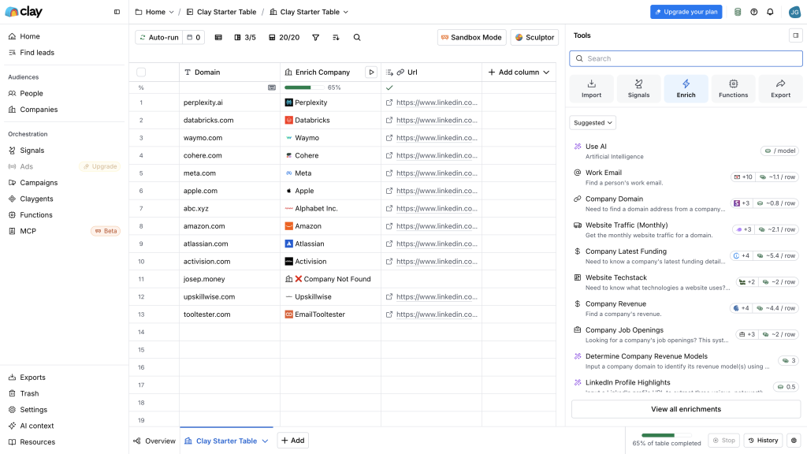The width and height of the screenshot is (807, 454).
Task: Select the Import tool
Action: point(591,88)
